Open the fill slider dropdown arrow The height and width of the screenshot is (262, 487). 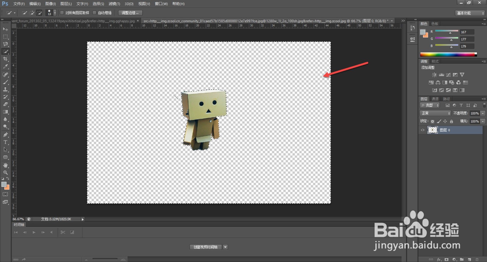click(x=483, y=121)
